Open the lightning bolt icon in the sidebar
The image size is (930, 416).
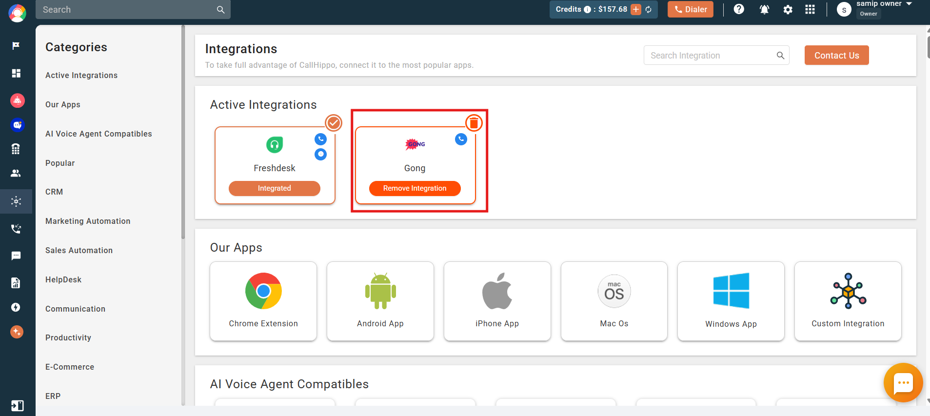coord(16,307)
